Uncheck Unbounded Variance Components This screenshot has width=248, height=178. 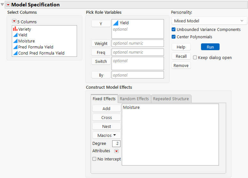174,30
